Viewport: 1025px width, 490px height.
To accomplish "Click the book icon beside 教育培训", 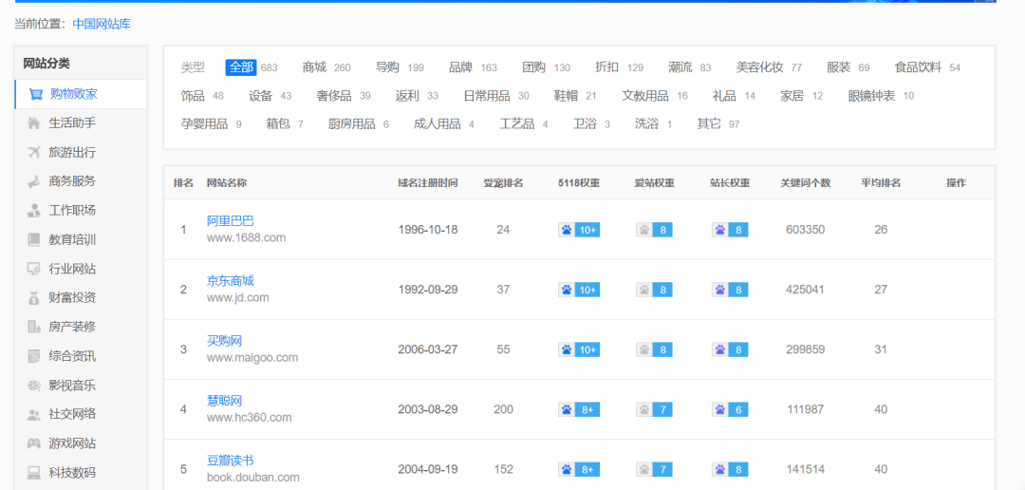I will (34, 239).
